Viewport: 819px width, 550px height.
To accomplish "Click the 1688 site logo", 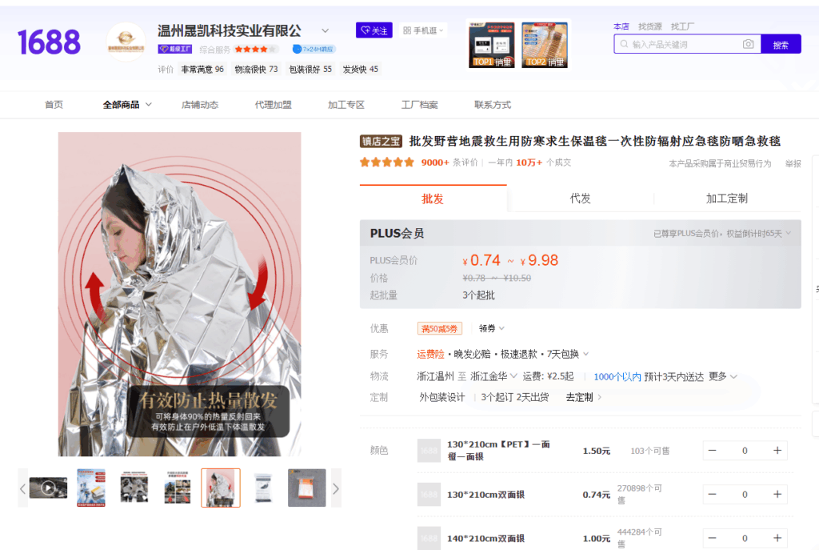I will (x=49, y=42).
